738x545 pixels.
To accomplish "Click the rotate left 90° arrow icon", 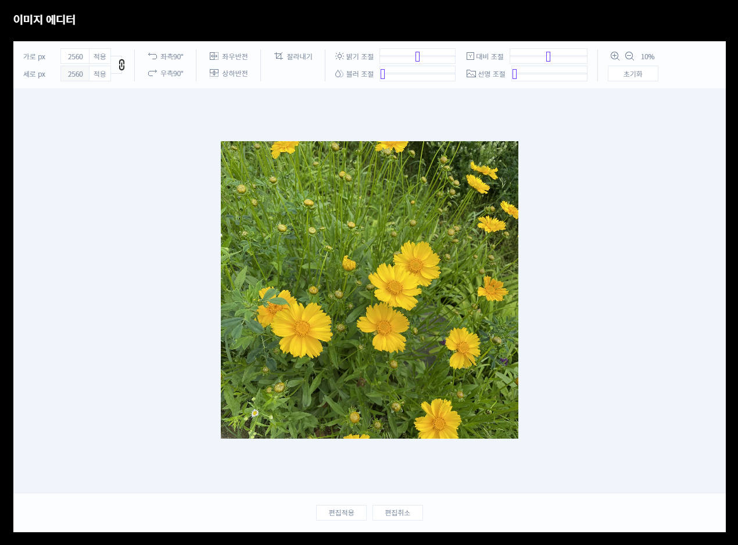I will click(153, 56).
